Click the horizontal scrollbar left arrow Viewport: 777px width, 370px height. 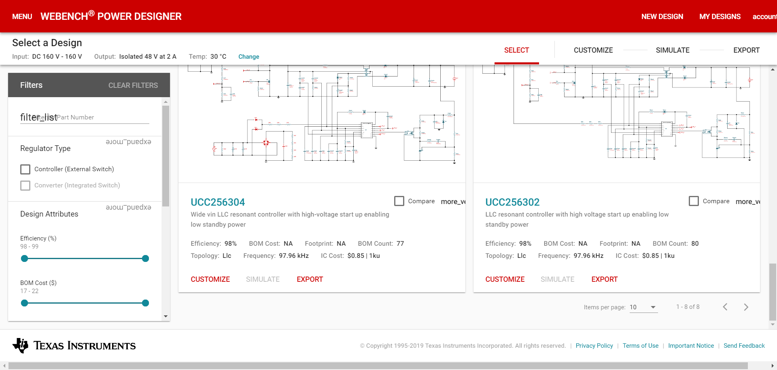pos(4,366)
